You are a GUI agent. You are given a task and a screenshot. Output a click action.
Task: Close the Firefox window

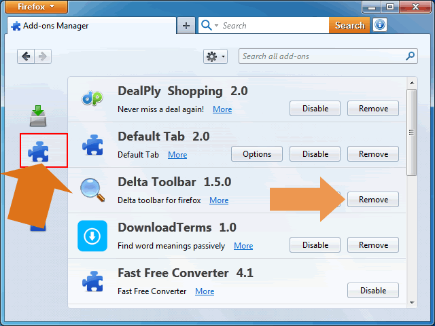pos(415,7)
